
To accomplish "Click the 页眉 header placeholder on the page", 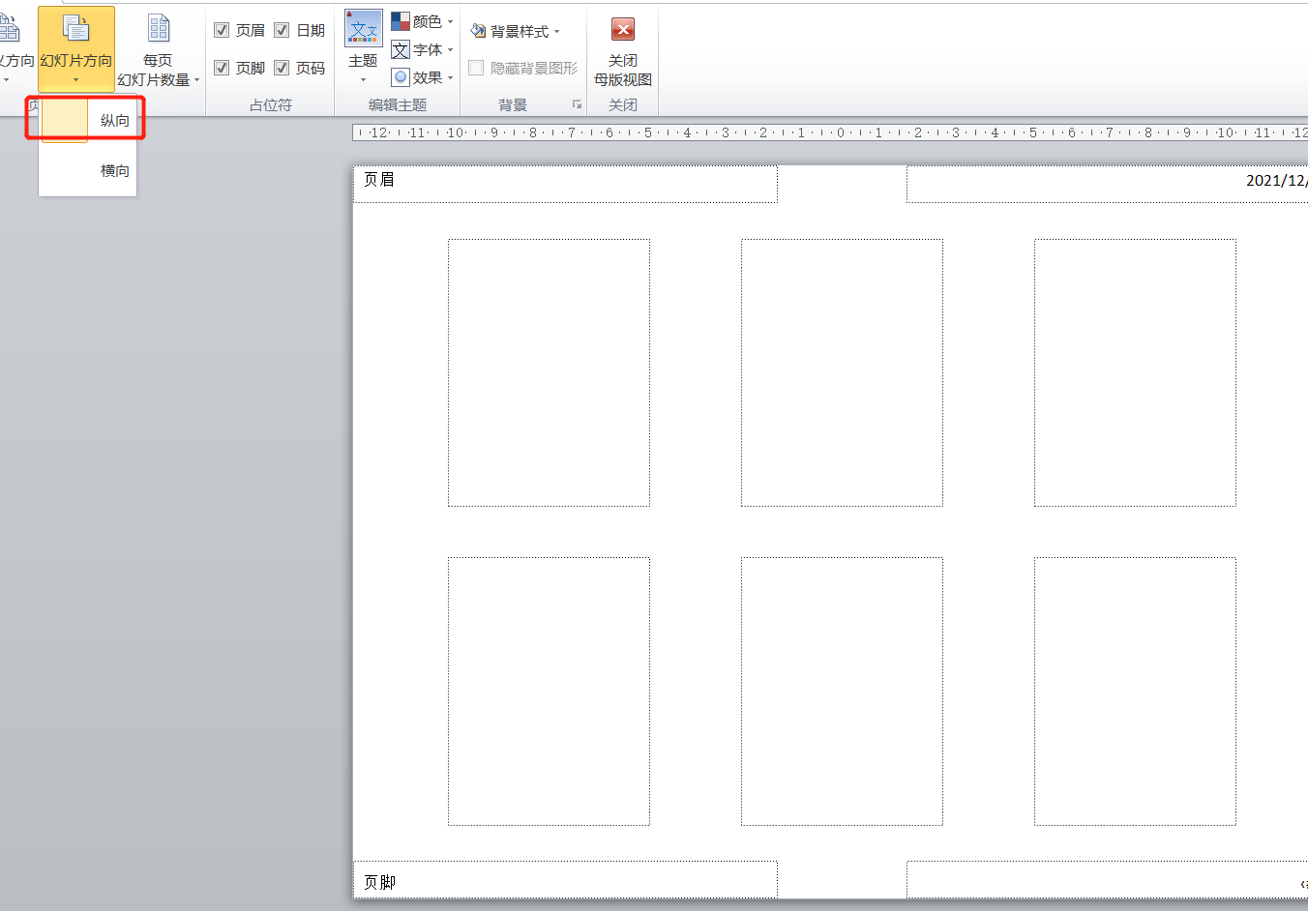I will (565, 184).
